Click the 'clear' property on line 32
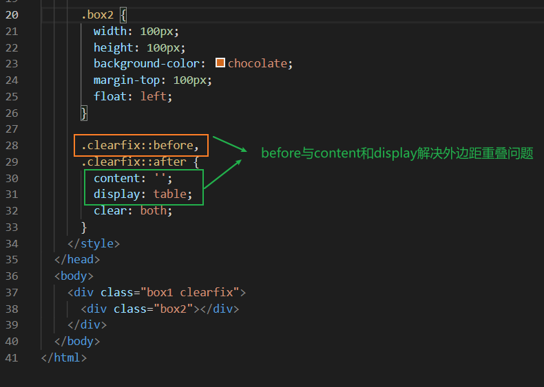Viewport: 544px width, 387px height. tap(110, 210)
